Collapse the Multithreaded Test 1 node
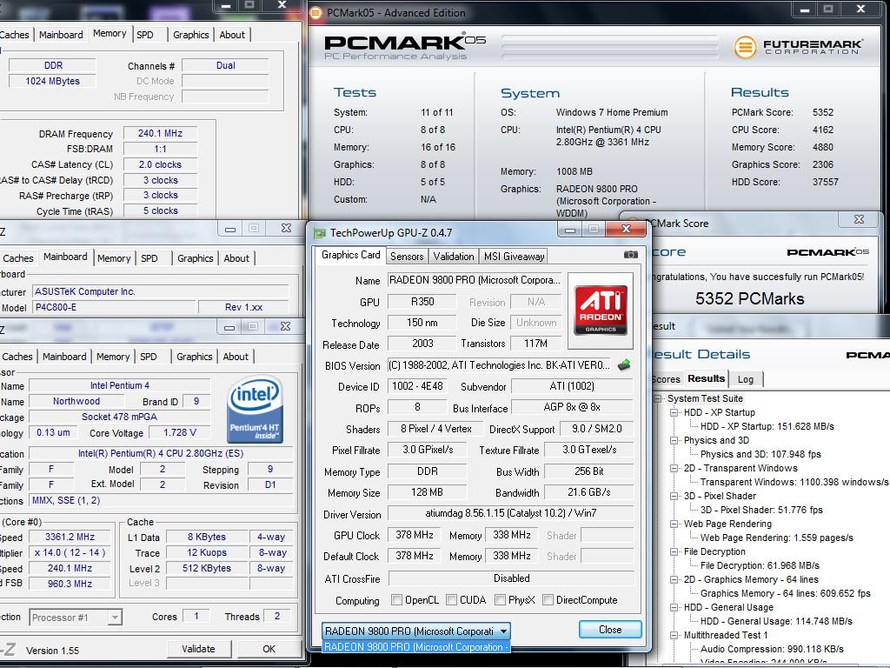890x668 pixels. pyautogui.click(x=674, y=635)
